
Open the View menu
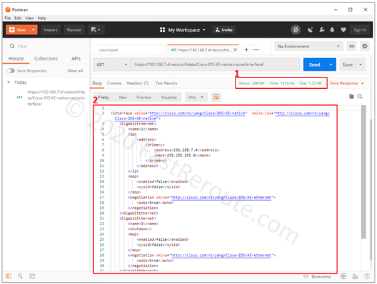29,18
